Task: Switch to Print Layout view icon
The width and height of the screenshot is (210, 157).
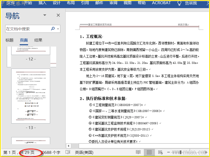Action: 149,152
